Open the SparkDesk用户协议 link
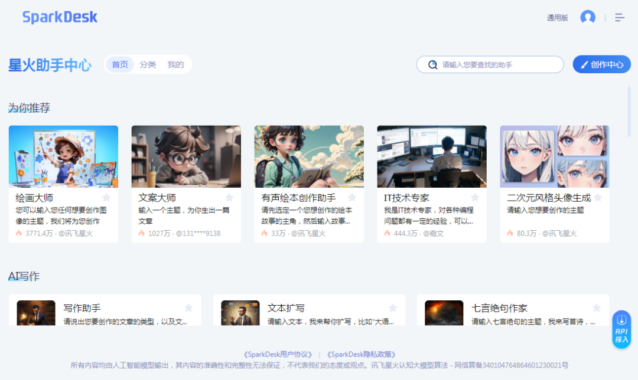Image resolution: width=638 pixels, height=380 pixels. click(278, 355)
